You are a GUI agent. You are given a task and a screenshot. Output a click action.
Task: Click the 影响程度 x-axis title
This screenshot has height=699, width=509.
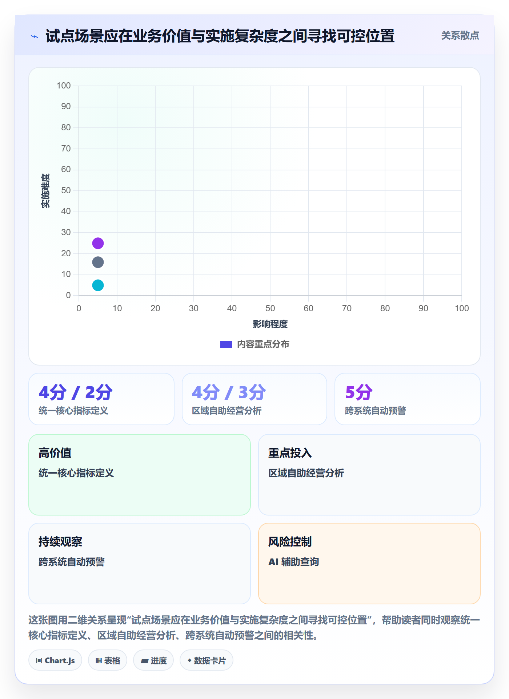point(270,324)
